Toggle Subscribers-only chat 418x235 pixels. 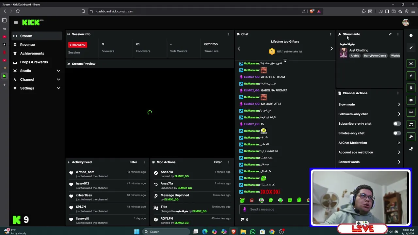396,124
